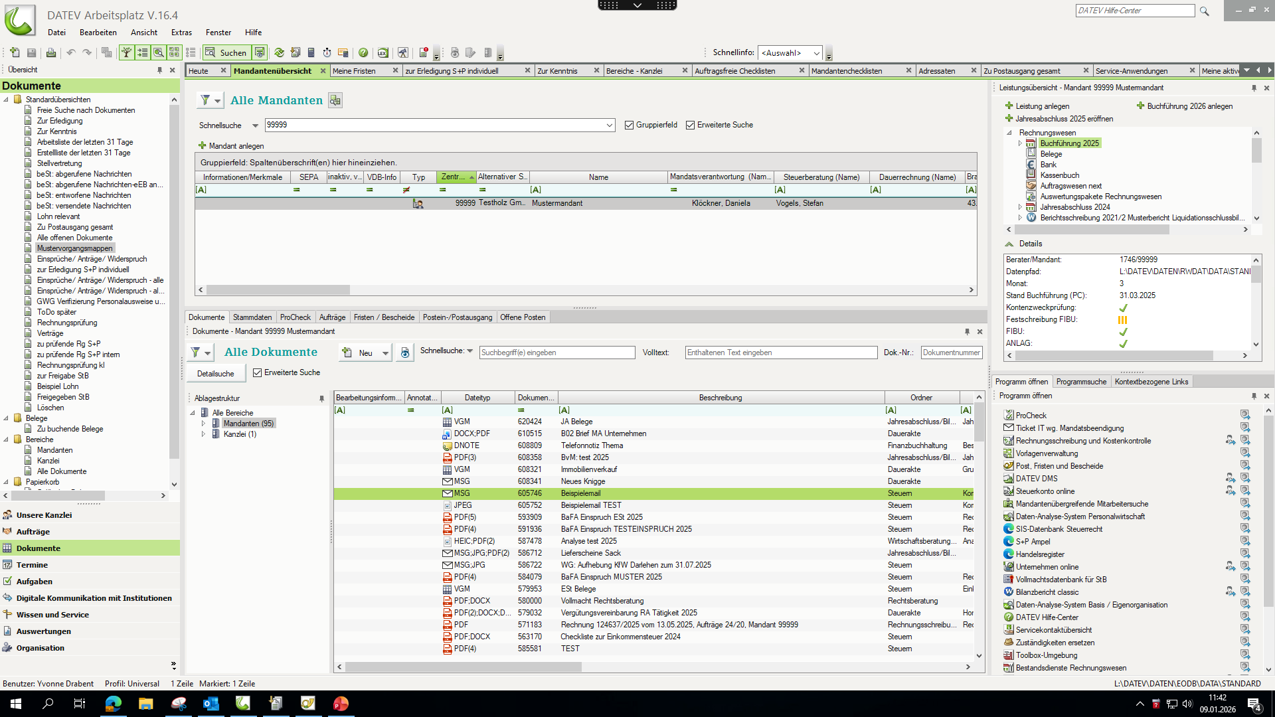
Task: Click the Detailsuche button
Action: 215,373
